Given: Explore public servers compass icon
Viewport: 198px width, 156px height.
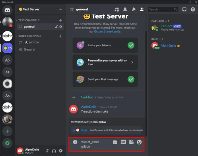Looking at the screenshot, I should point(7,143).
